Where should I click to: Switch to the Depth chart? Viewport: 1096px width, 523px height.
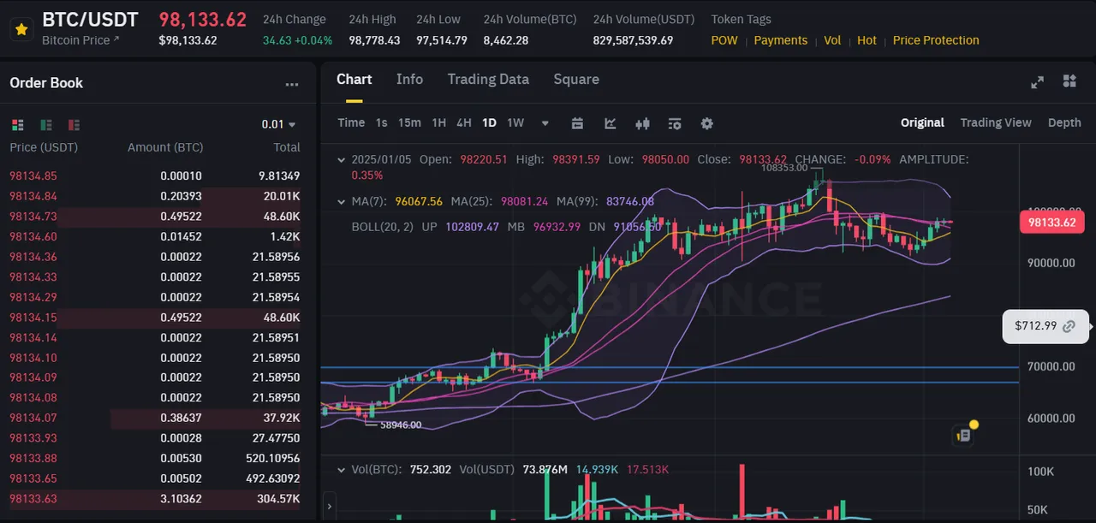[x=1064, y=122]
